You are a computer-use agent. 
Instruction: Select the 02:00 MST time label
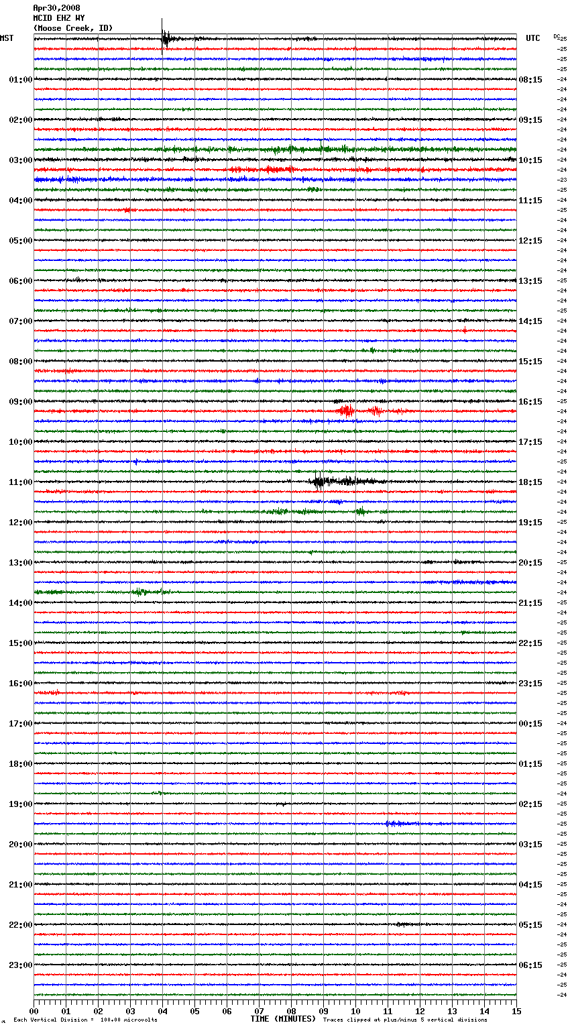[21, 120]
